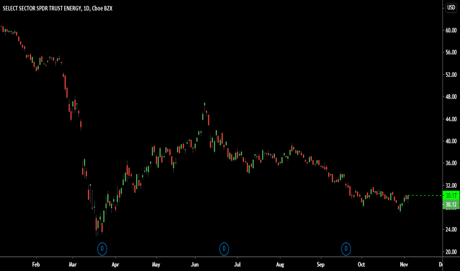
Task: Click the 20.00 price axis label
Action: 451,252
